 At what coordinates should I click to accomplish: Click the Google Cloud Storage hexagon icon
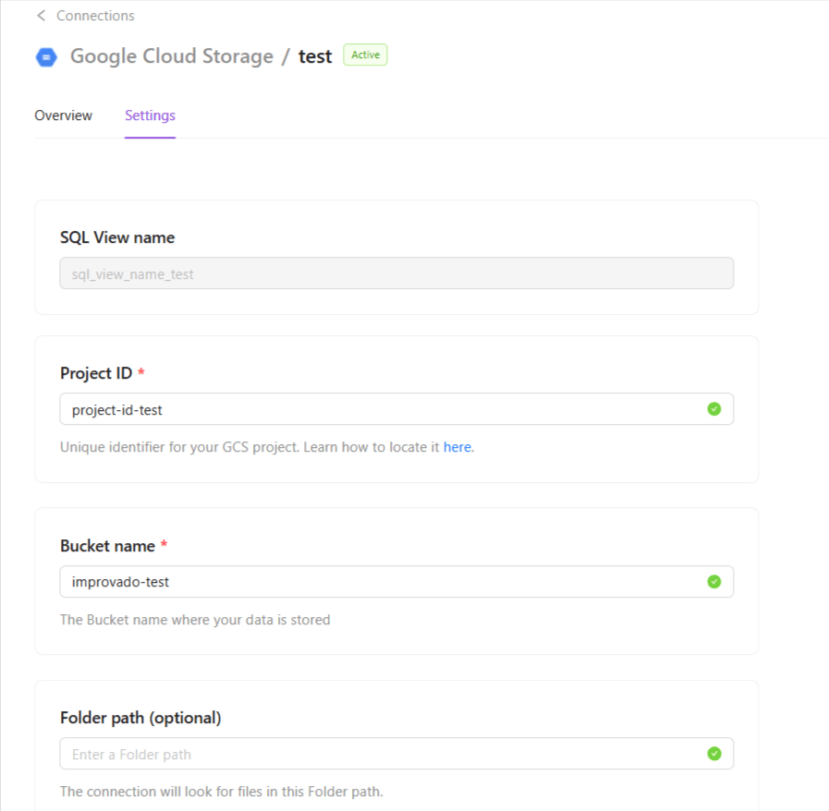coord(46,56)
